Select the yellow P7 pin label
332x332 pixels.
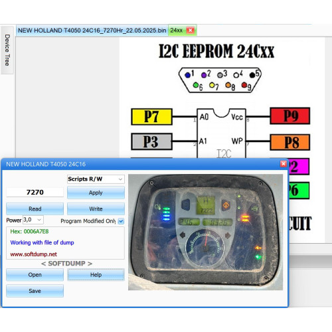[x=151, y=116]
